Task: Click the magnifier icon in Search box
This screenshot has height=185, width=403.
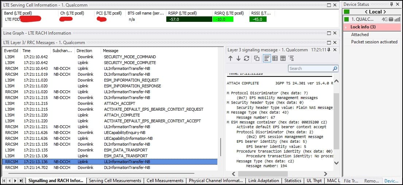Action: [x=335, y=68]
